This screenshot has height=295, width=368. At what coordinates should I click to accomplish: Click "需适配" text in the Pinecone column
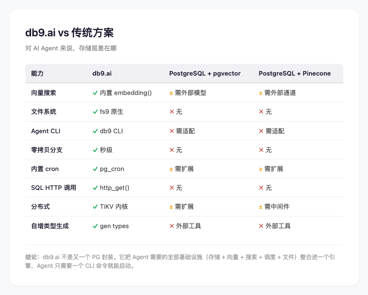(275, 131)
